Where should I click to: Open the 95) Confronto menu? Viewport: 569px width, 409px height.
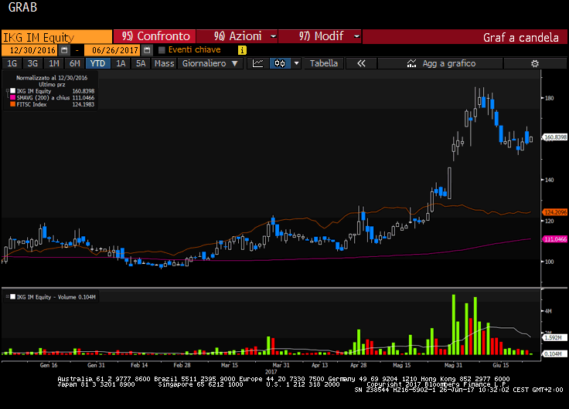coord(155,36)
